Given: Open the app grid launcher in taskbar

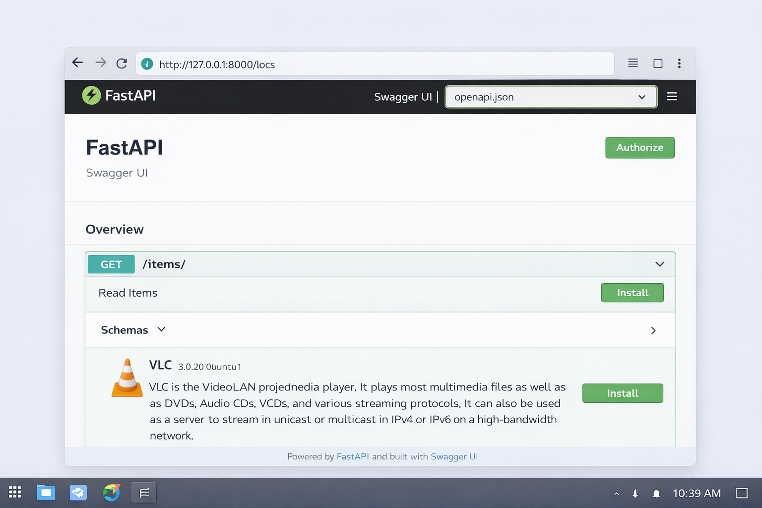Looking at the screenshot, I should [15, 492].
